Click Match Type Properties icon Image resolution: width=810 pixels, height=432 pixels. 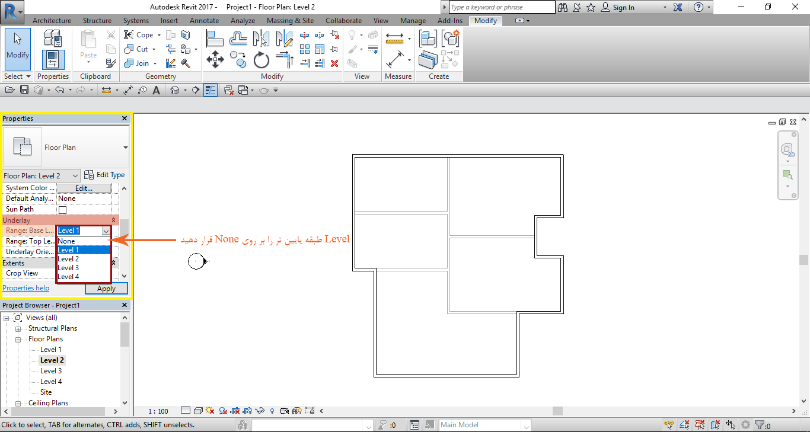pos(111,63)
